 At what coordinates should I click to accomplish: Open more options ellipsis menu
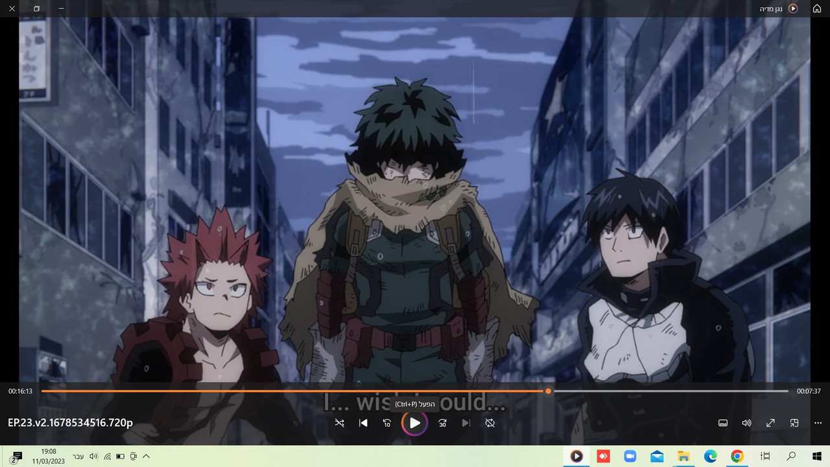click(x=818, y=423)
